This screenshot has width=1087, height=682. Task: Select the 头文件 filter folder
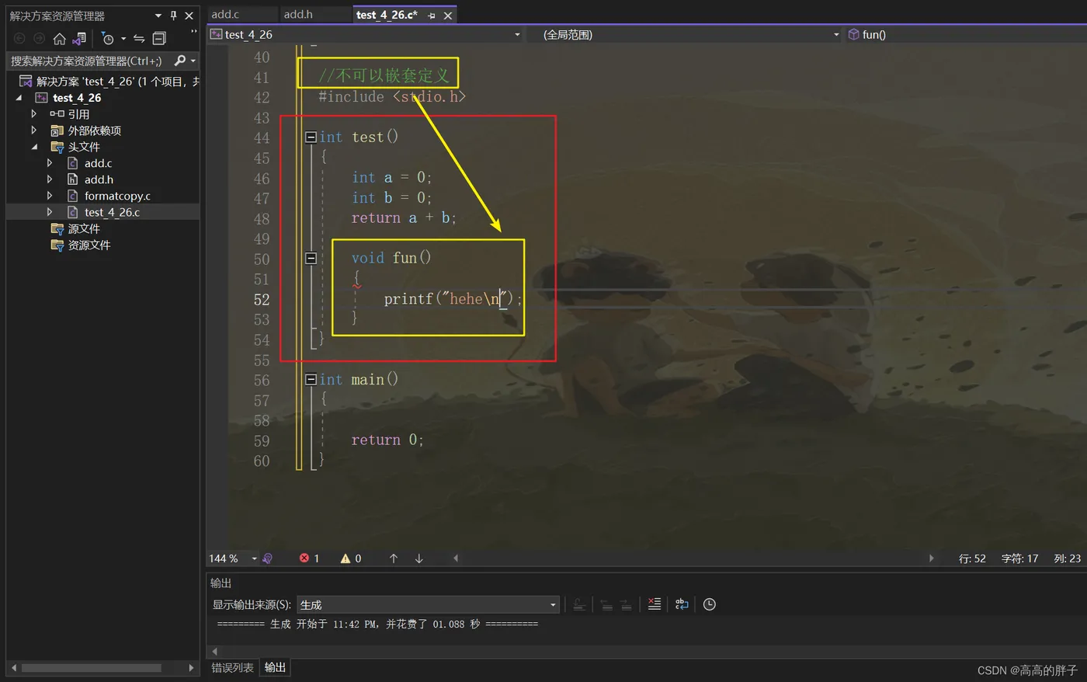[84, 147]
